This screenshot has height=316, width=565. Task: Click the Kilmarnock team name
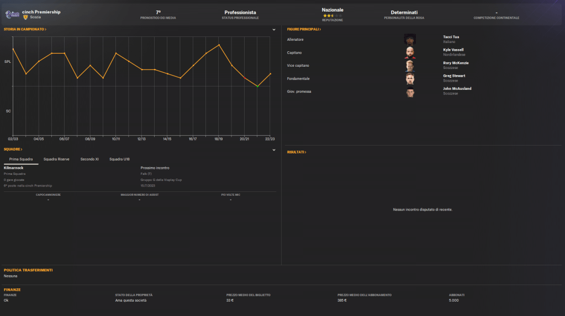[14, 168]
